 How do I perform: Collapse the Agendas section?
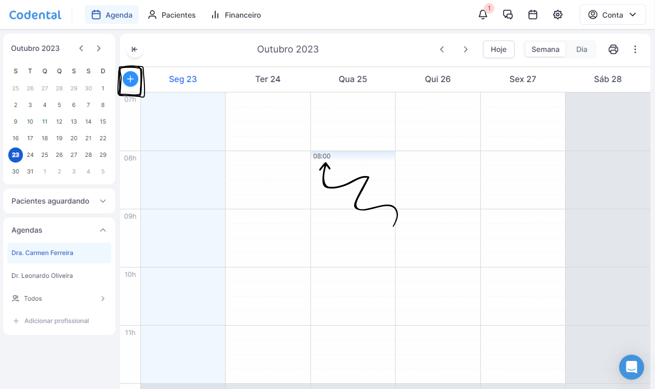pyautogui.click(x=103, y=230)
